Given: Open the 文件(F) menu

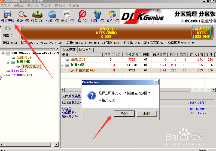Looking at the screenshot, I should coord(5,6).
